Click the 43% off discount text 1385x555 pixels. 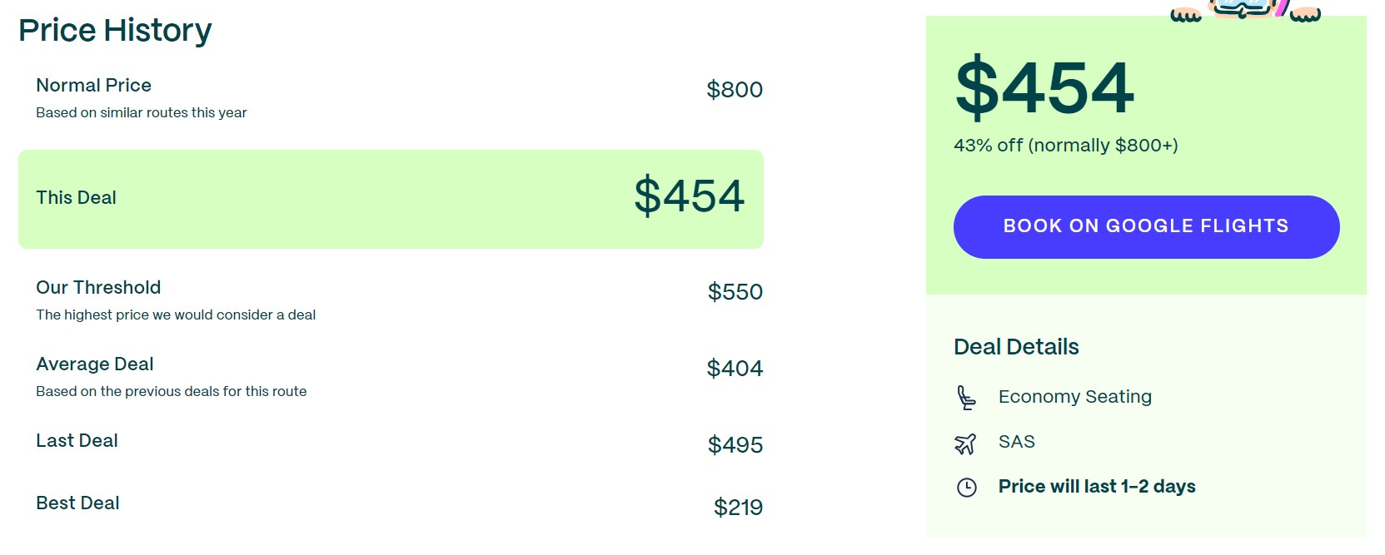click(x=1066, y=145)
